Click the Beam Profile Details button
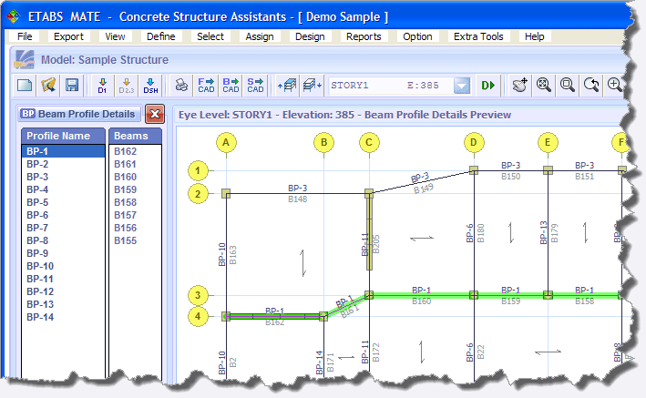Screen dimensions: 646x398 click(79, 114)
